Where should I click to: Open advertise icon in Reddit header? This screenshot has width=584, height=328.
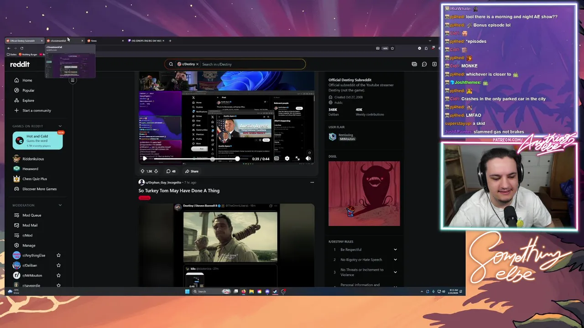point(414,64)
